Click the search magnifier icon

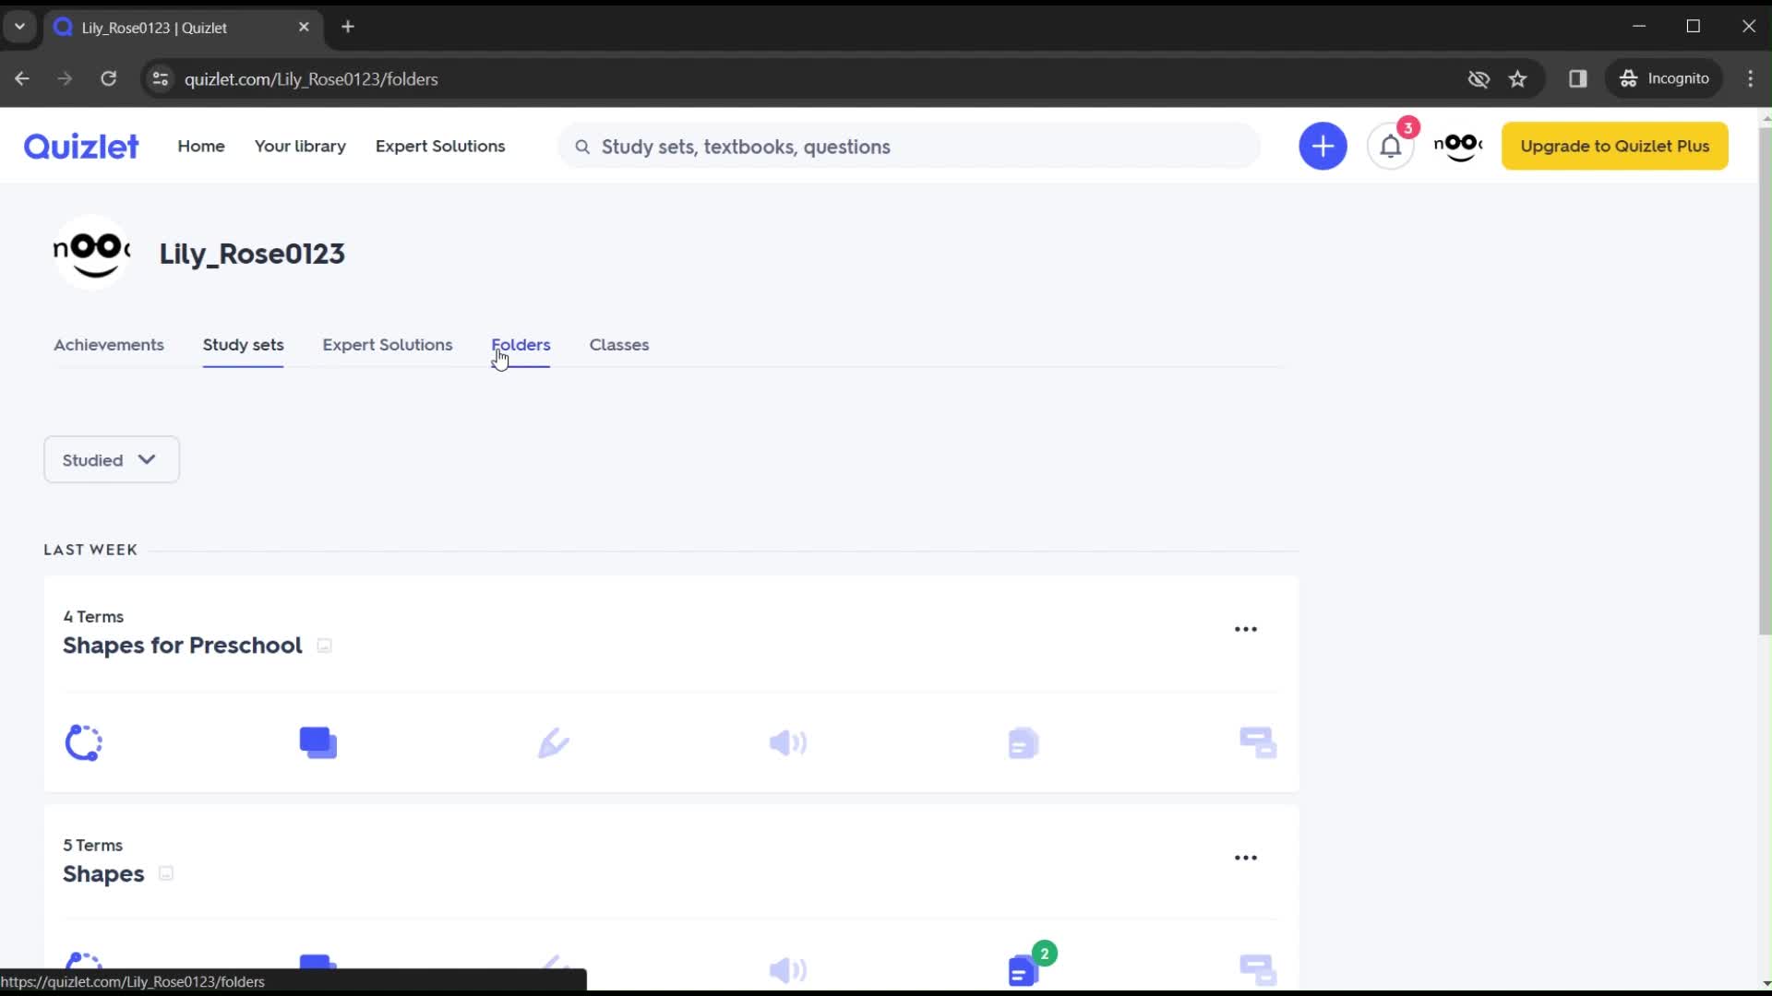click(x=582, y=147)
